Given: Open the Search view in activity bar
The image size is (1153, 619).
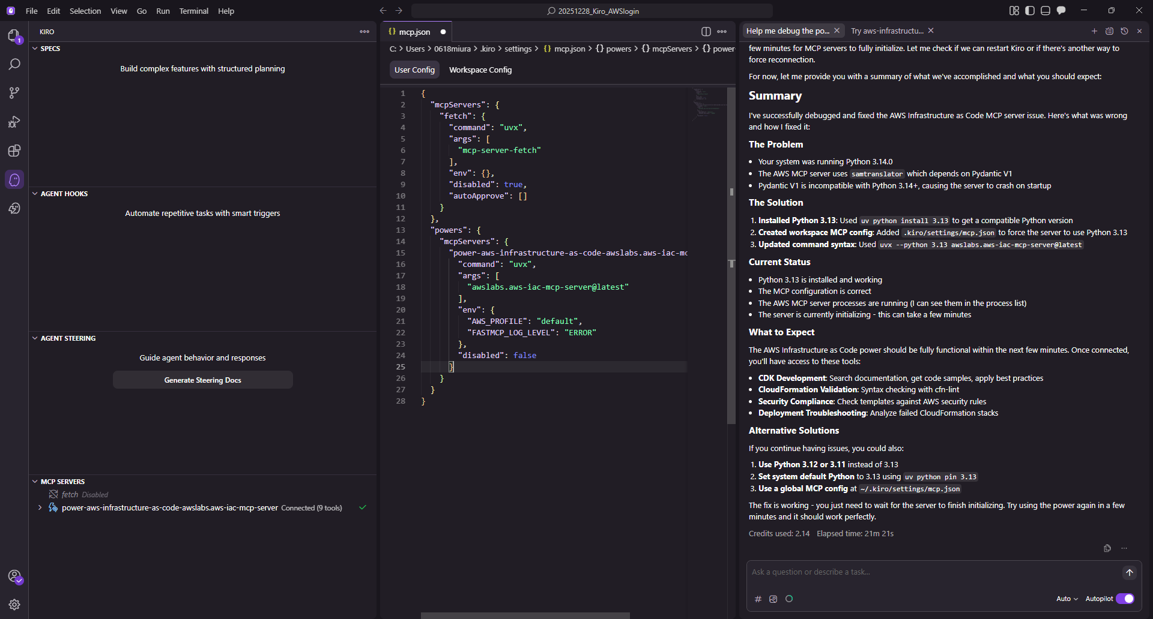Looking at the screenshot, I should 14,64.
